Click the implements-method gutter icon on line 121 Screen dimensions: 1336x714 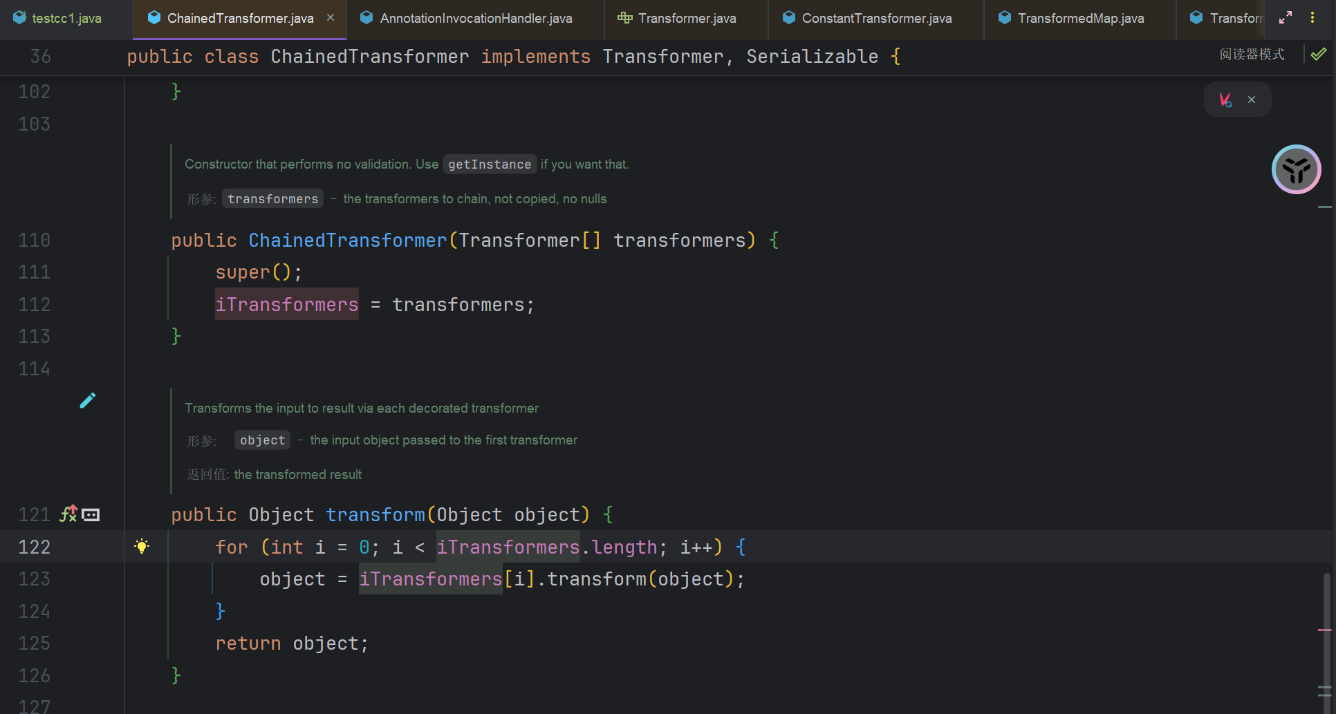coord(68,514)
